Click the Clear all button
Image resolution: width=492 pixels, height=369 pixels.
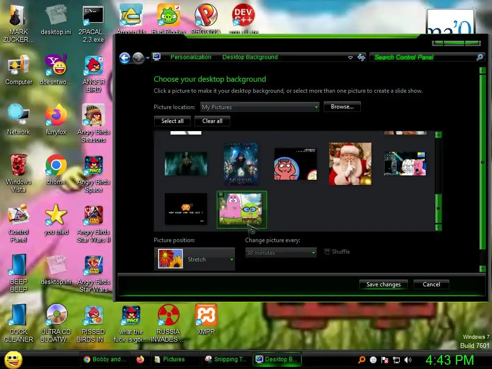click(x=212, y=121)
